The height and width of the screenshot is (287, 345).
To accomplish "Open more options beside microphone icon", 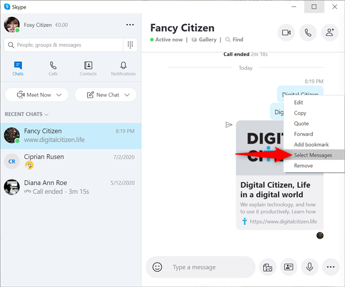I will 331,267.
